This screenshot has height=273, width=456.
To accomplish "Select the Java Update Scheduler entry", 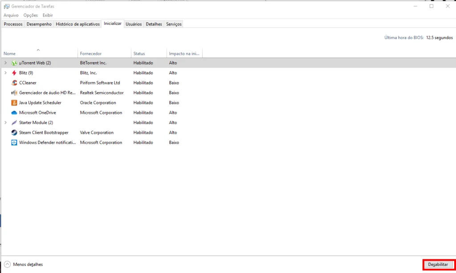I will point(40,103).
